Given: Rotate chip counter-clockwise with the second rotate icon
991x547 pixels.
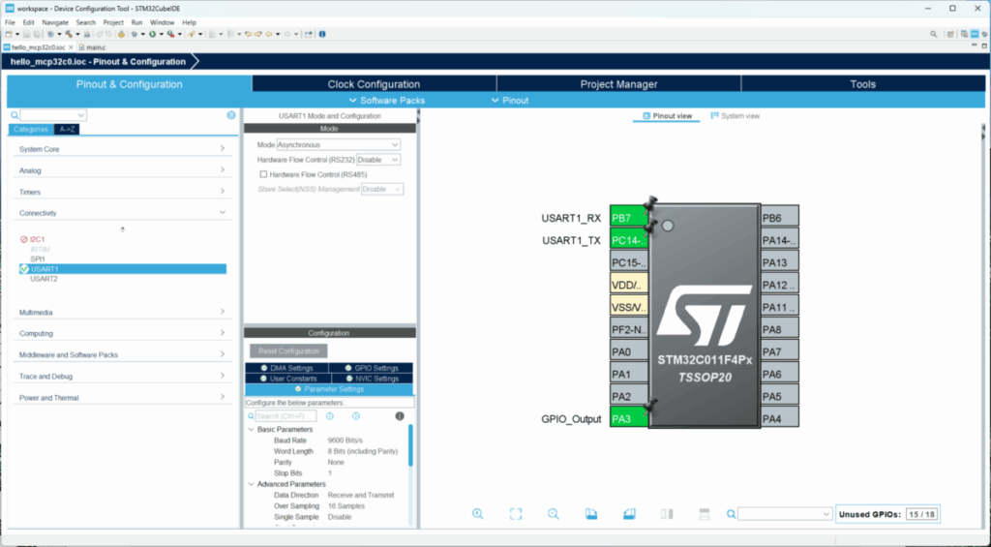Looking at the screenshot, I should point(629,513).
